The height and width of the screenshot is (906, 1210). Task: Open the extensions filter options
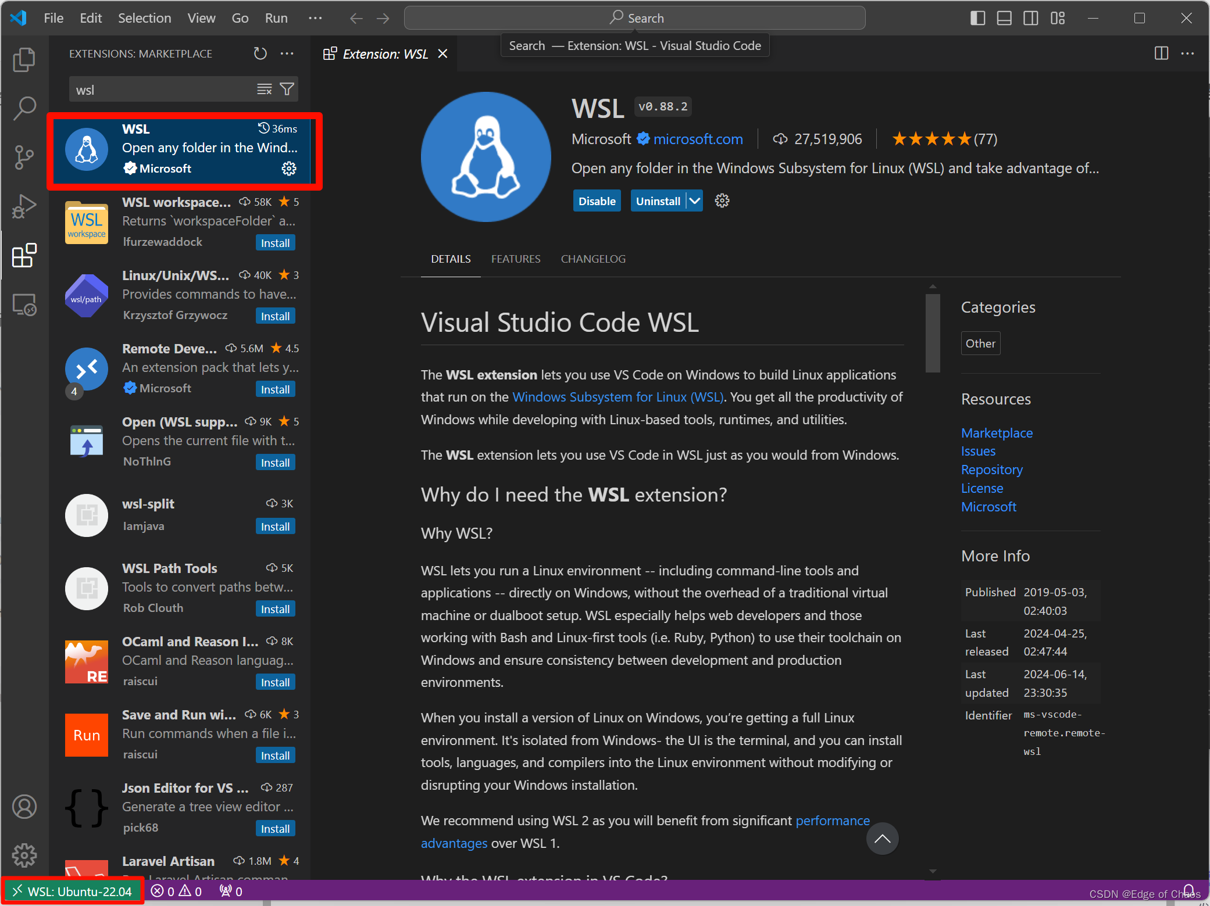click(287, 89)
